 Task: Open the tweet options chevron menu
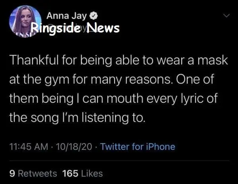227,16
